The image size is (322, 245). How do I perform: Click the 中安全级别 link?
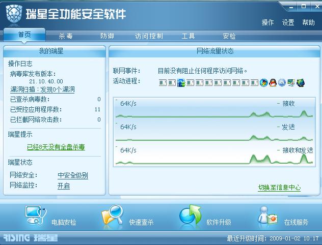(73, 175)
